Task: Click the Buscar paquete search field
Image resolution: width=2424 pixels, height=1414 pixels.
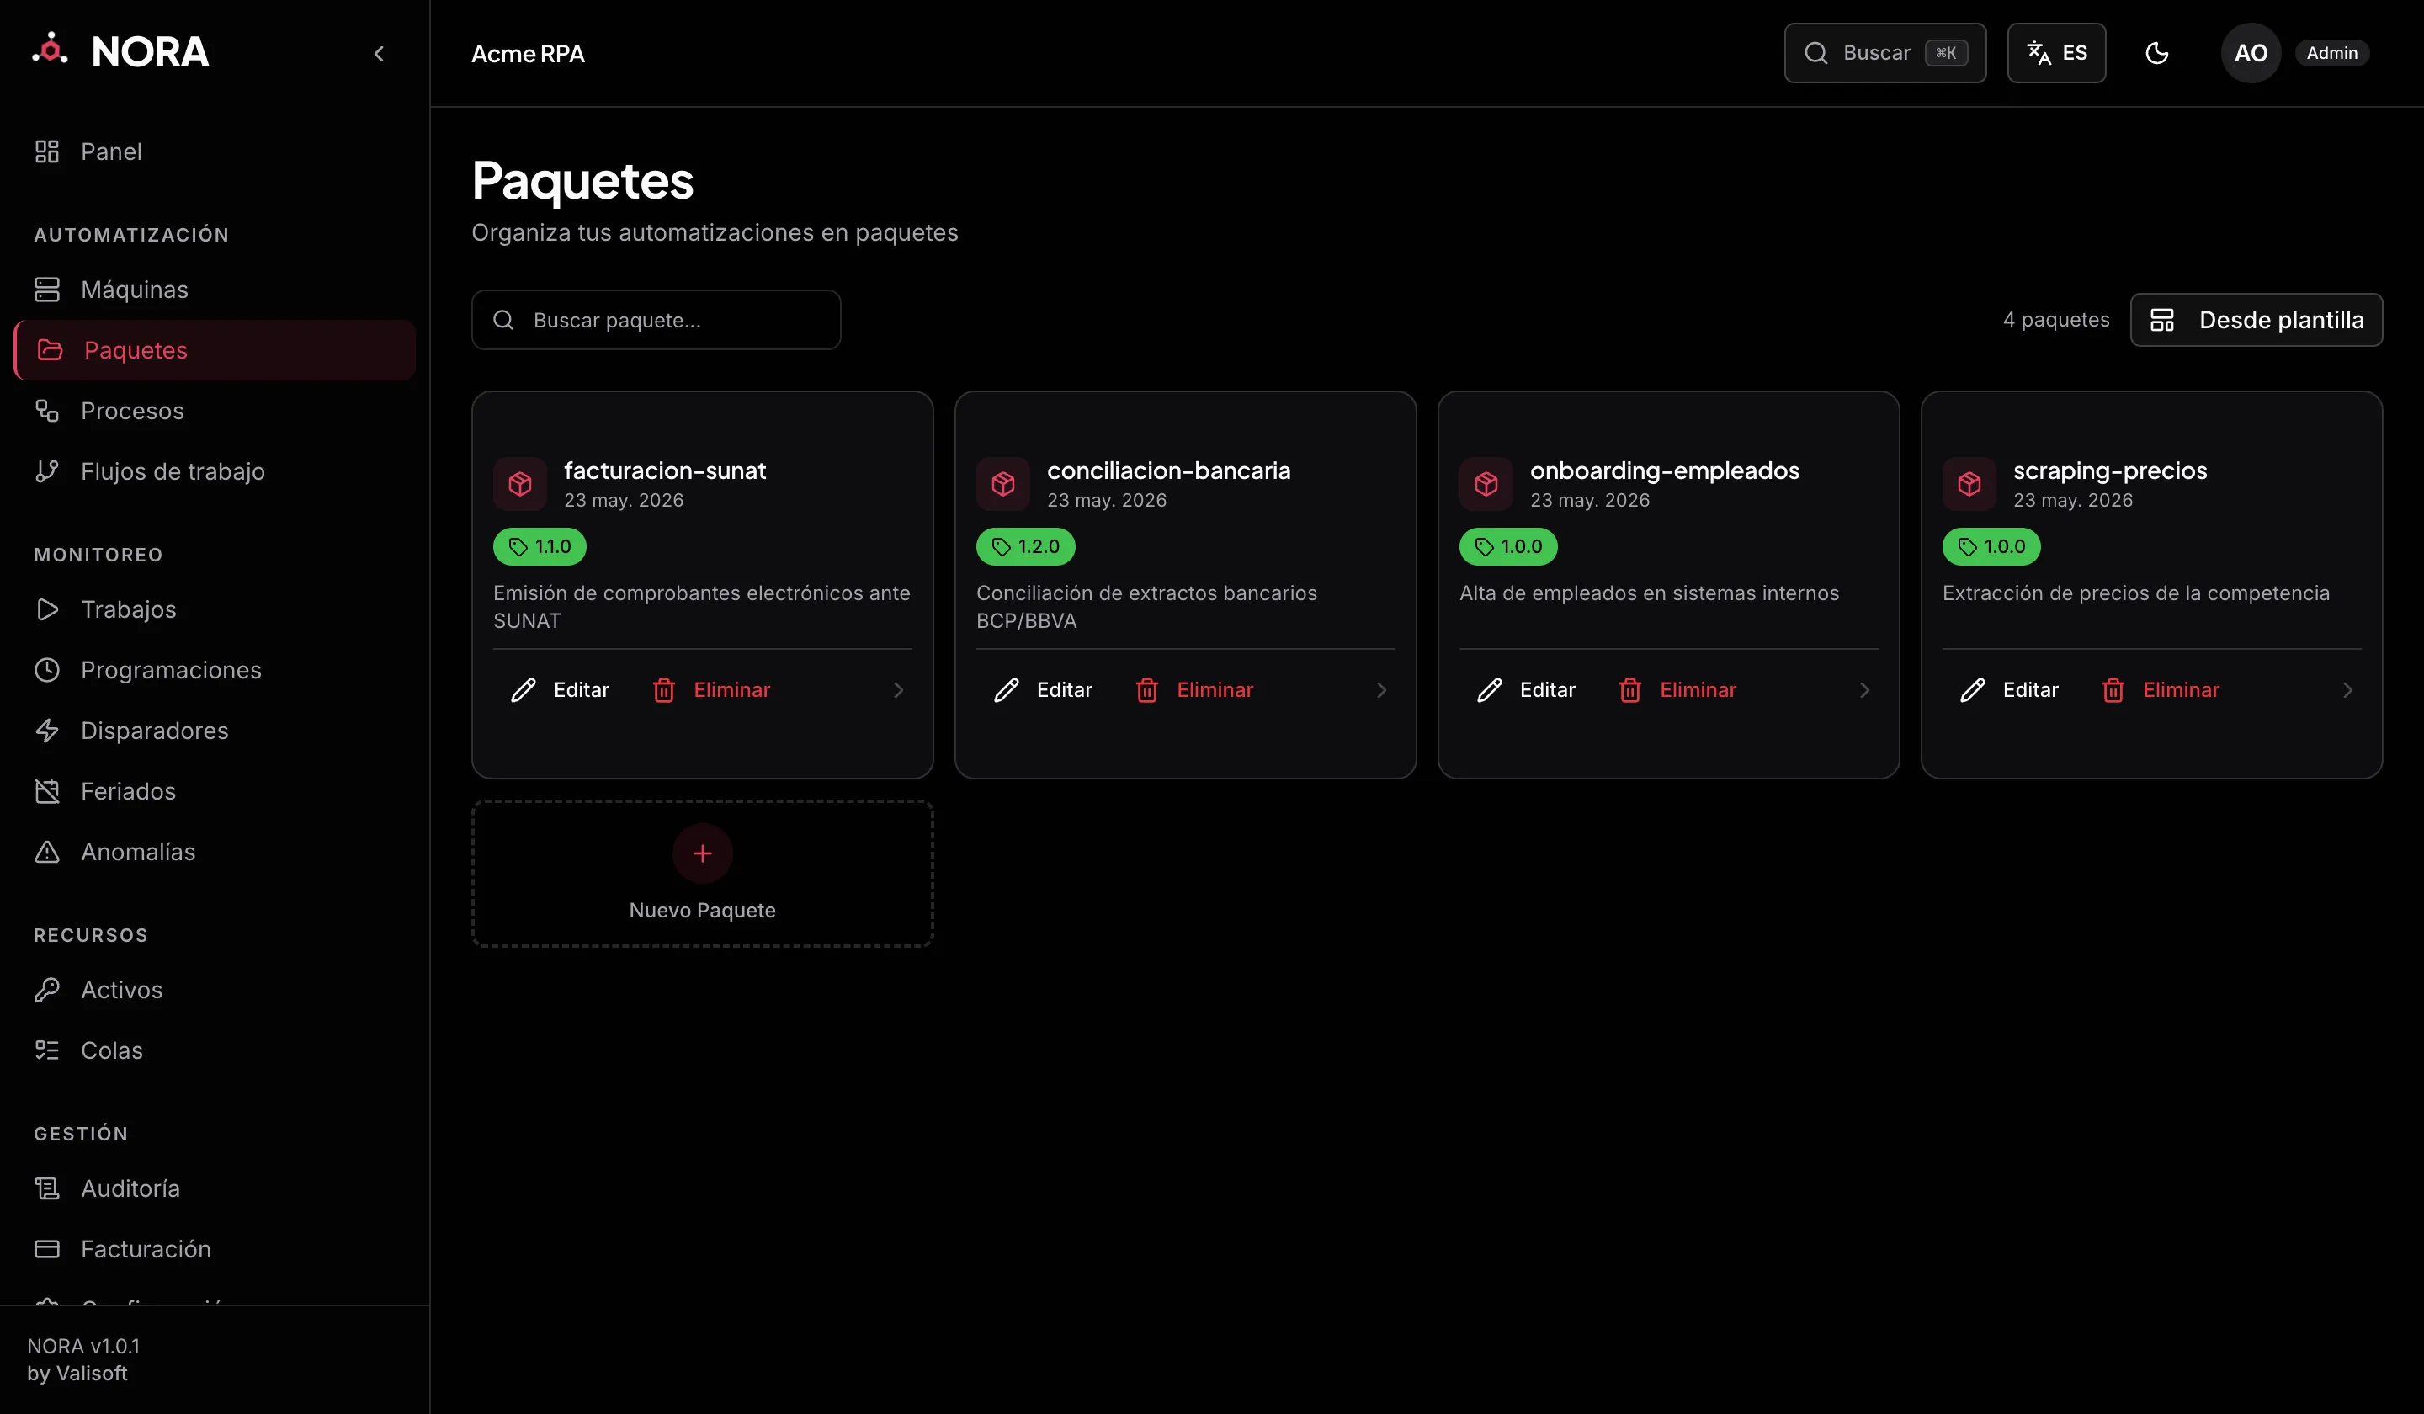Action: (x=656, y=321)
